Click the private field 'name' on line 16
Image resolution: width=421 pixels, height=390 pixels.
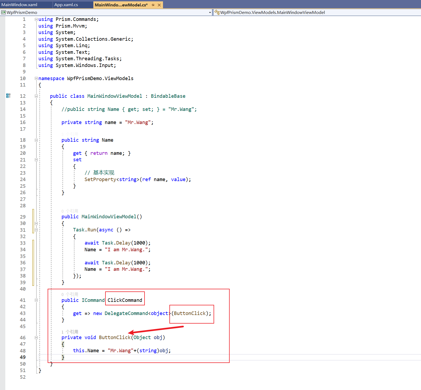coord(111,122)
